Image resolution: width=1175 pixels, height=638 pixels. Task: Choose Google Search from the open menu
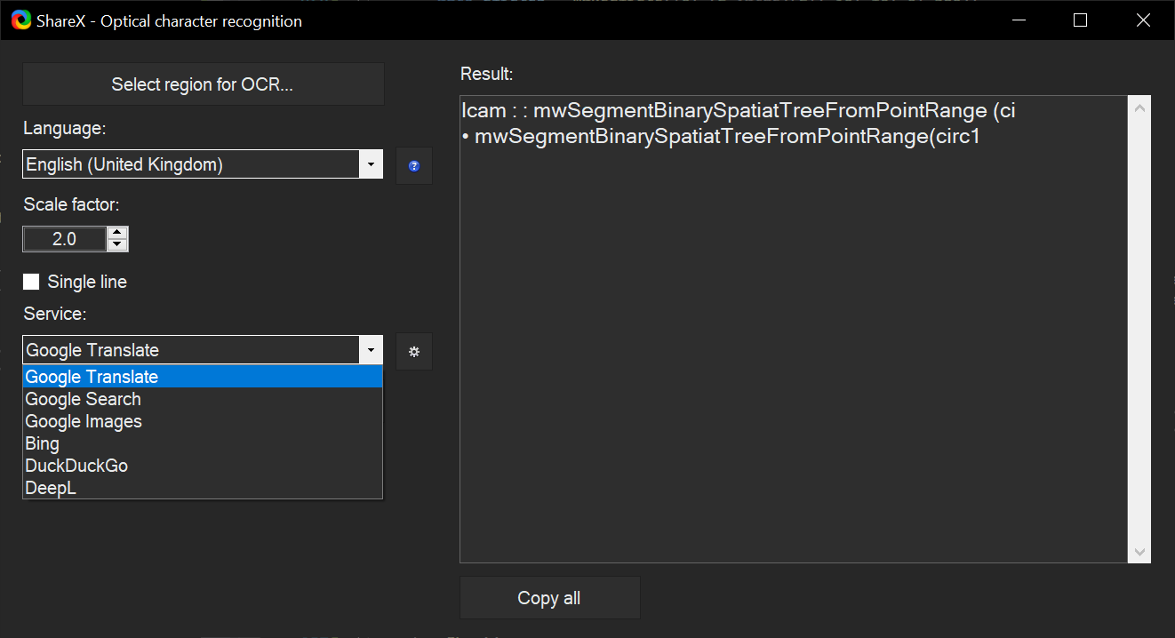pyautogui.click(x=83, y=398)
